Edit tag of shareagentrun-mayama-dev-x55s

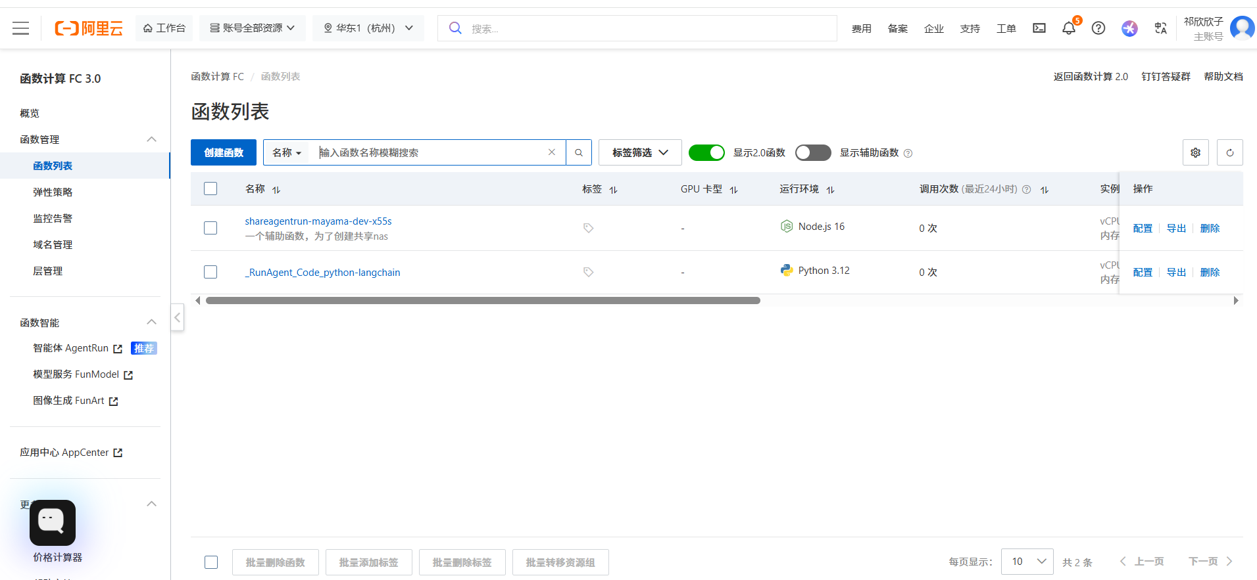[x=589, y=228]
